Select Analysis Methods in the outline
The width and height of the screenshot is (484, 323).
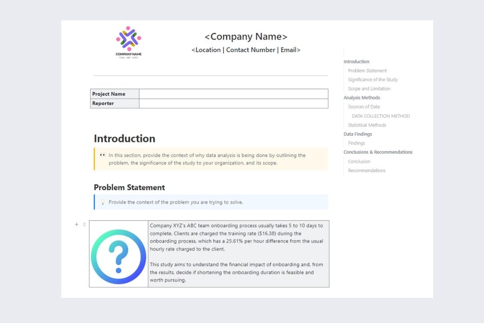tap(361, 98)
